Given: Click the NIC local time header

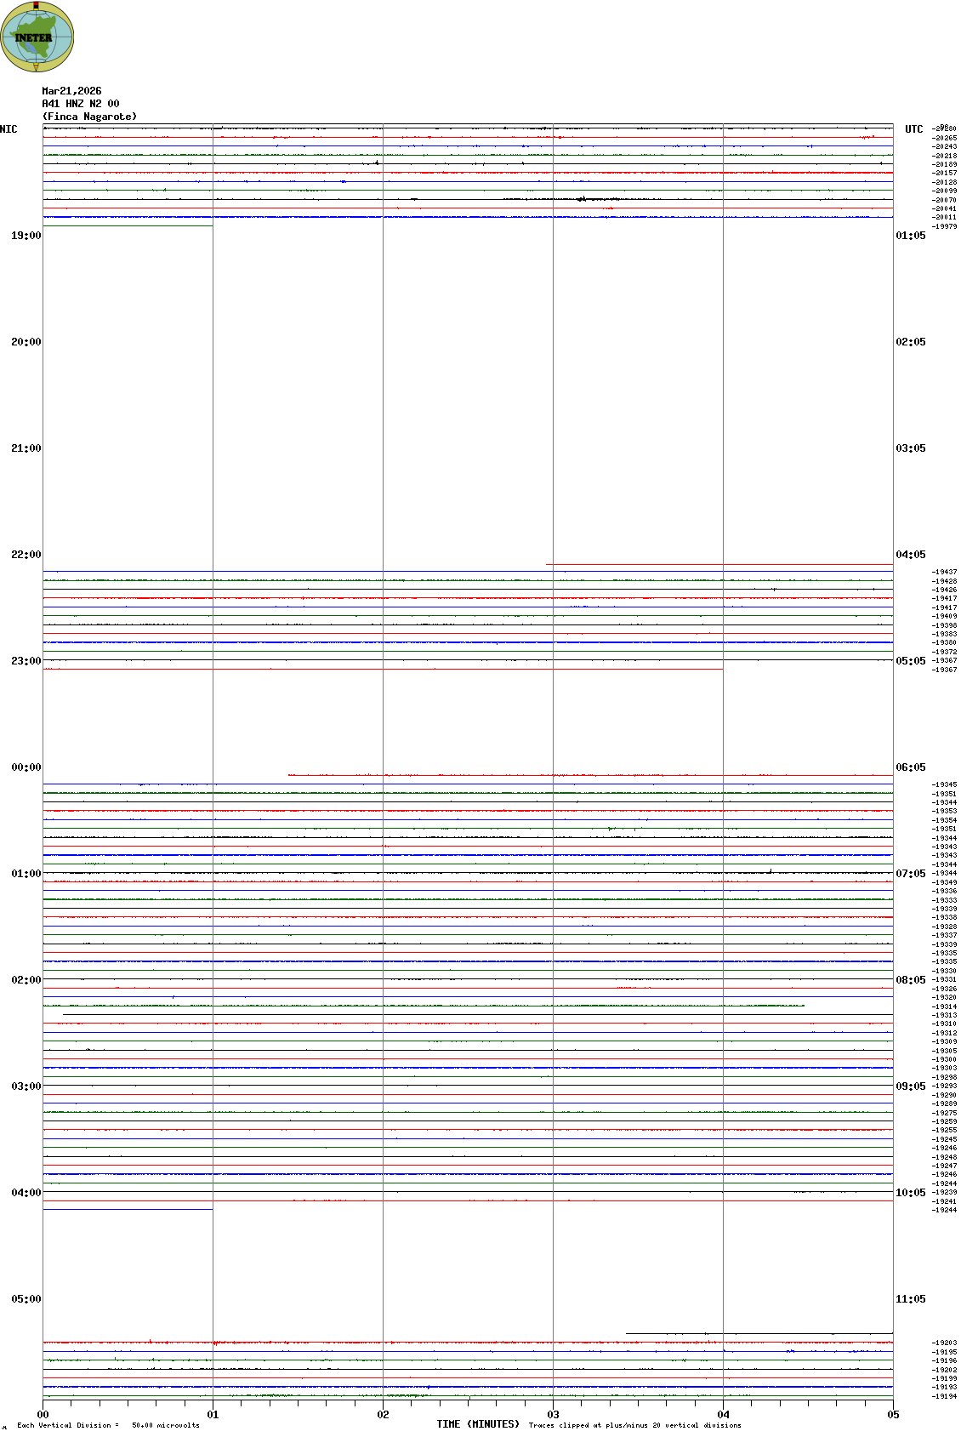Looking at the screenshot, I should [9, 129].
